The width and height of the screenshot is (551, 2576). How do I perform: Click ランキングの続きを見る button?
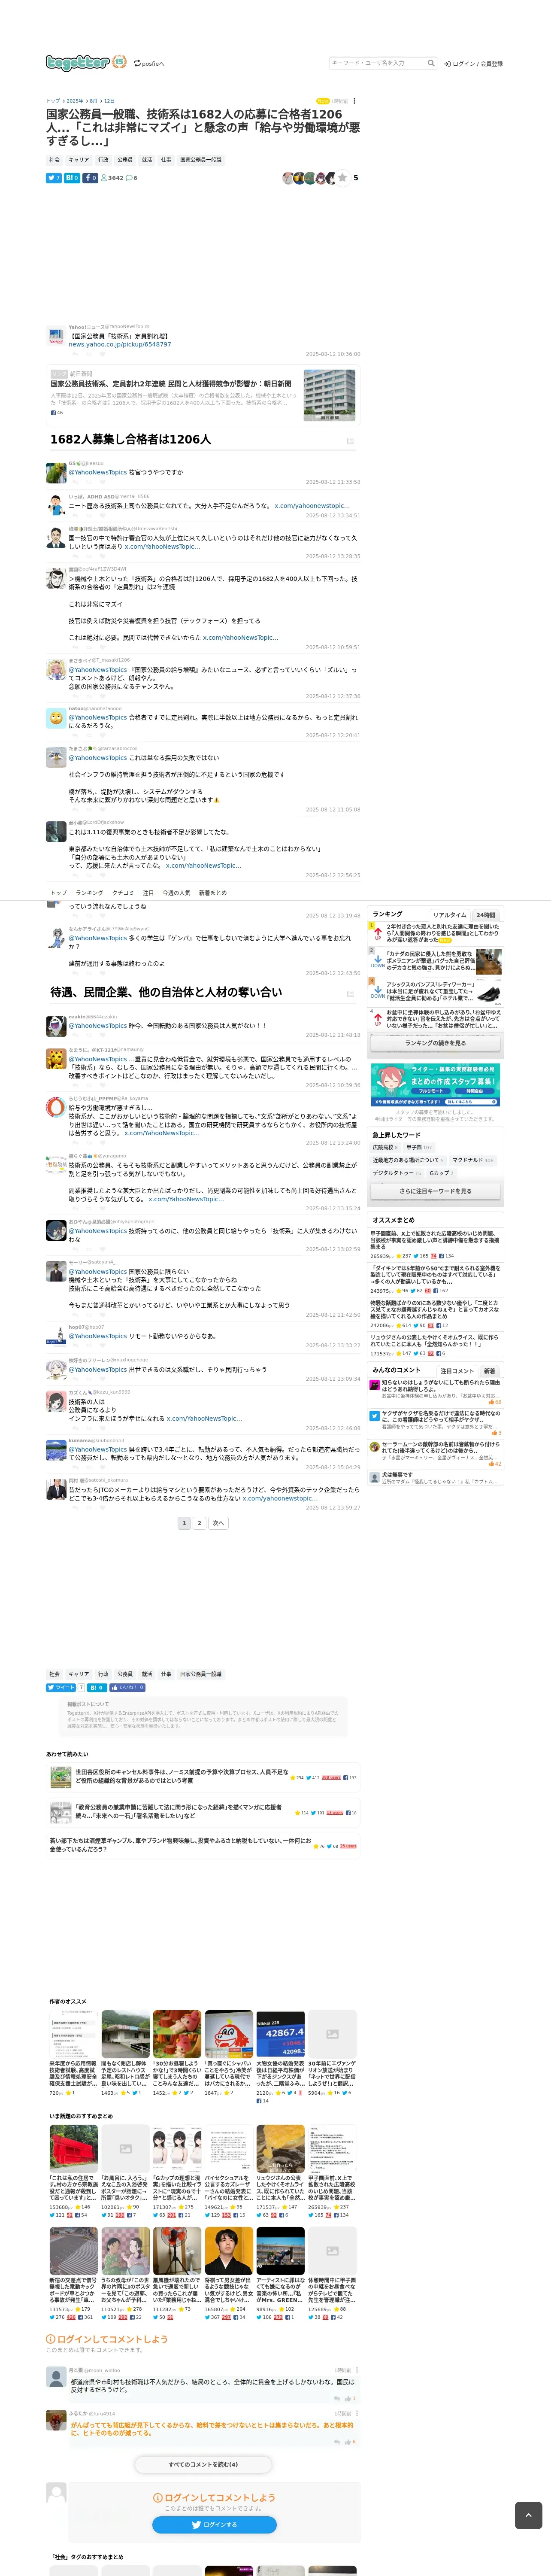[x=435, y=1043]
